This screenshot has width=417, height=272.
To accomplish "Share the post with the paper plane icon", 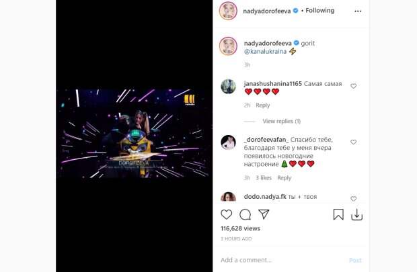I will [264, 215].
